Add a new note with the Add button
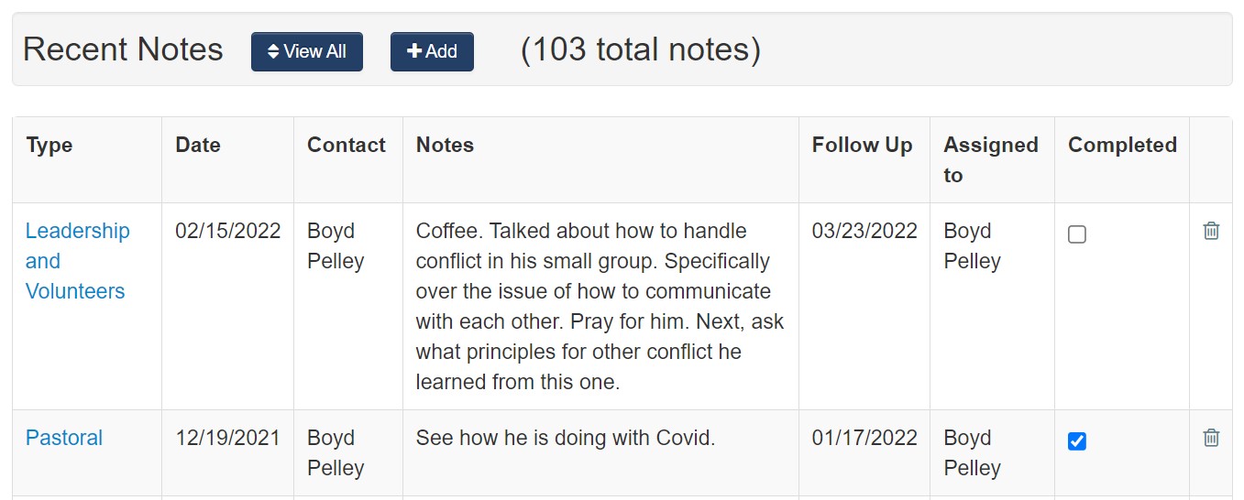The height and width of the screenshot is (500, 1244). tap(432, 51)
